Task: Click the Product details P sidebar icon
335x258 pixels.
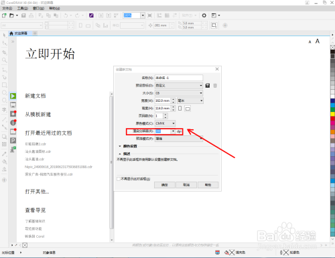Action: [x=13, y=140]
